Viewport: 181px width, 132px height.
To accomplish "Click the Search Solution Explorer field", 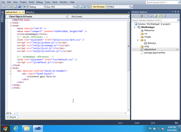I will click(x=154, y=20).
